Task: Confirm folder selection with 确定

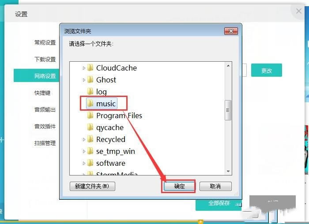Action: pyautogui.click(x=180, y=187)
